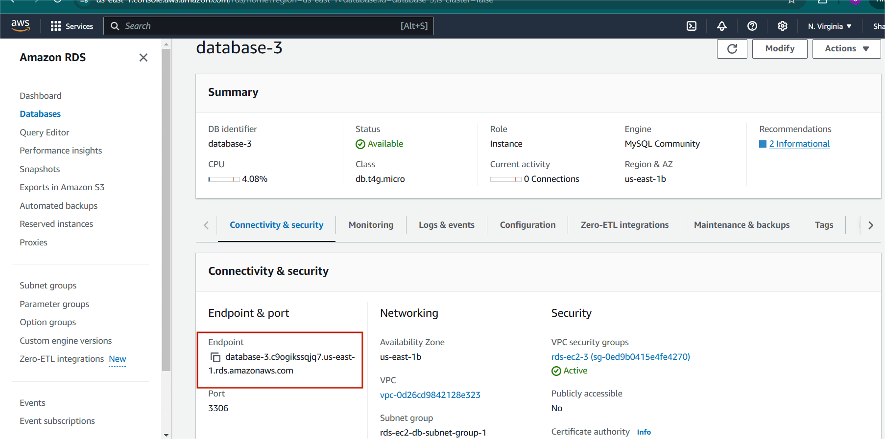This screenshot has width=885, height=439.
Task: Expand the Actions dropdown menu
Action: pyautogui.click(x=847, y=48)
